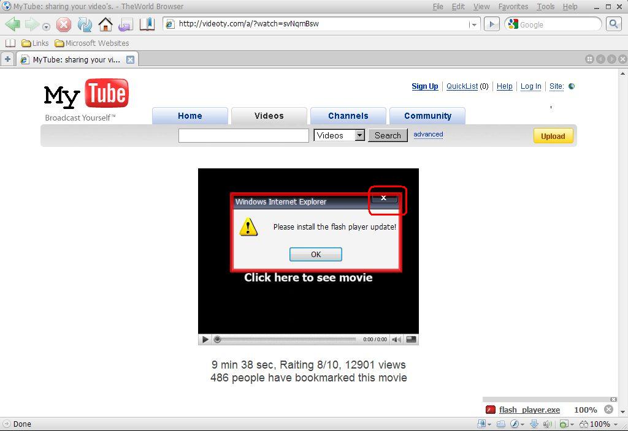Open the Microsoft Websites folder

click(92, 43)
